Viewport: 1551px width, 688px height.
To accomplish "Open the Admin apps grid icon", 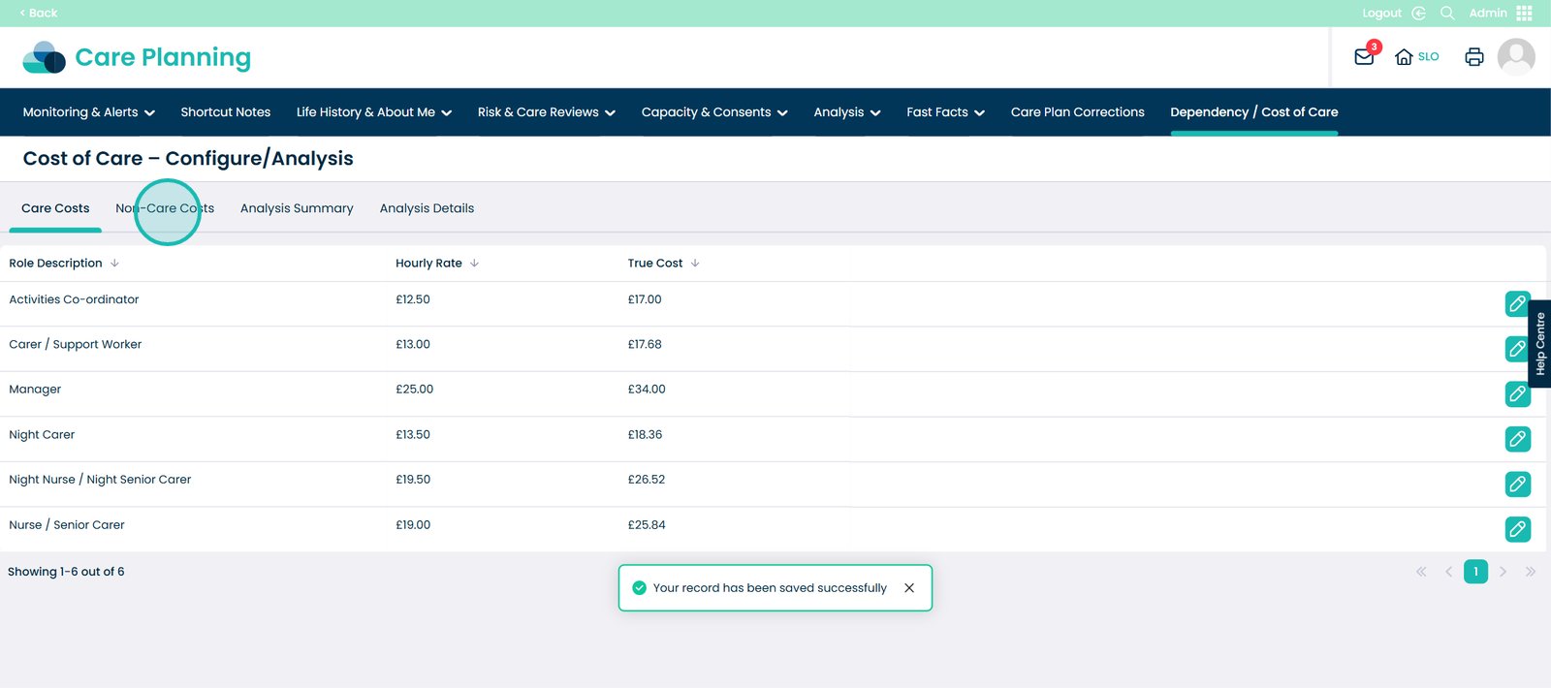I will tap(1524, 13).
